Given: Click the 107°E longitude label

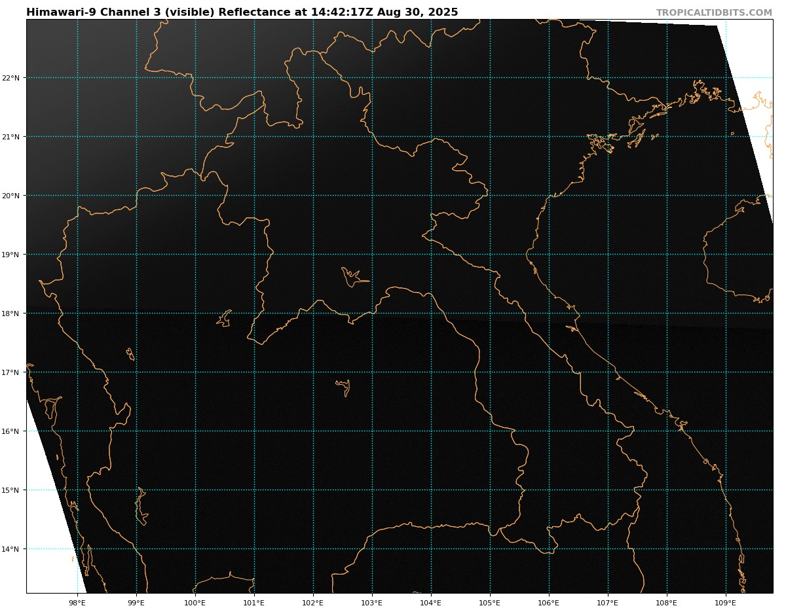Looking at the screenshot, I should pyautogui.click(x=608, y=603).
